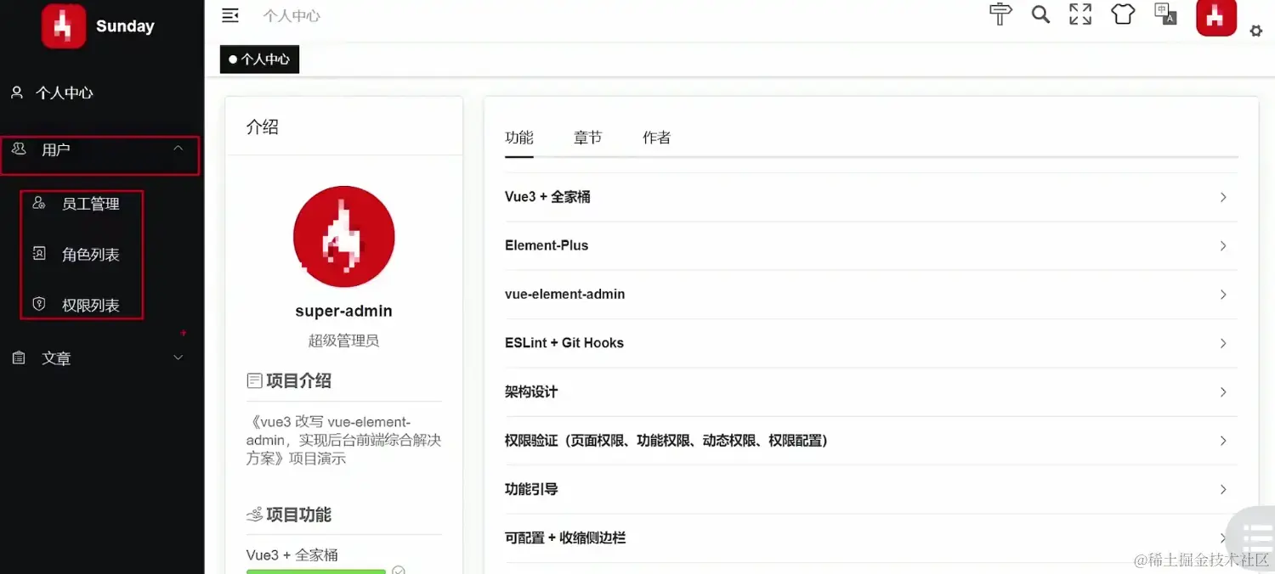This screenshot has width=1275, height=574.
Task: Click the 超级管理员 role text
Action: click(x=343, y=340)
